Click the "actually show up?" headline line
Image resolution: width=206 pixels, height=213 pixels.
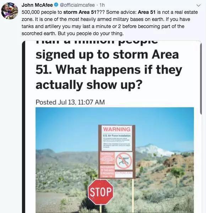89,84
